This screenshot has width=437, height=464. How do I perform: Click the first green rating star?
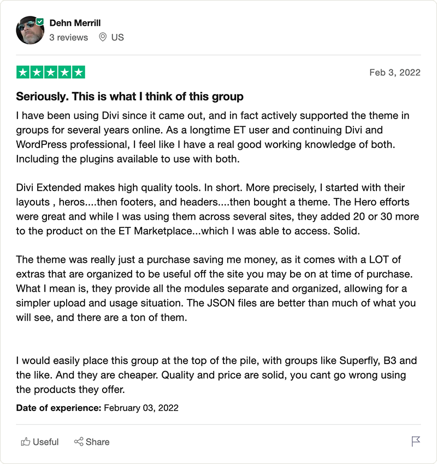point(23,72)
